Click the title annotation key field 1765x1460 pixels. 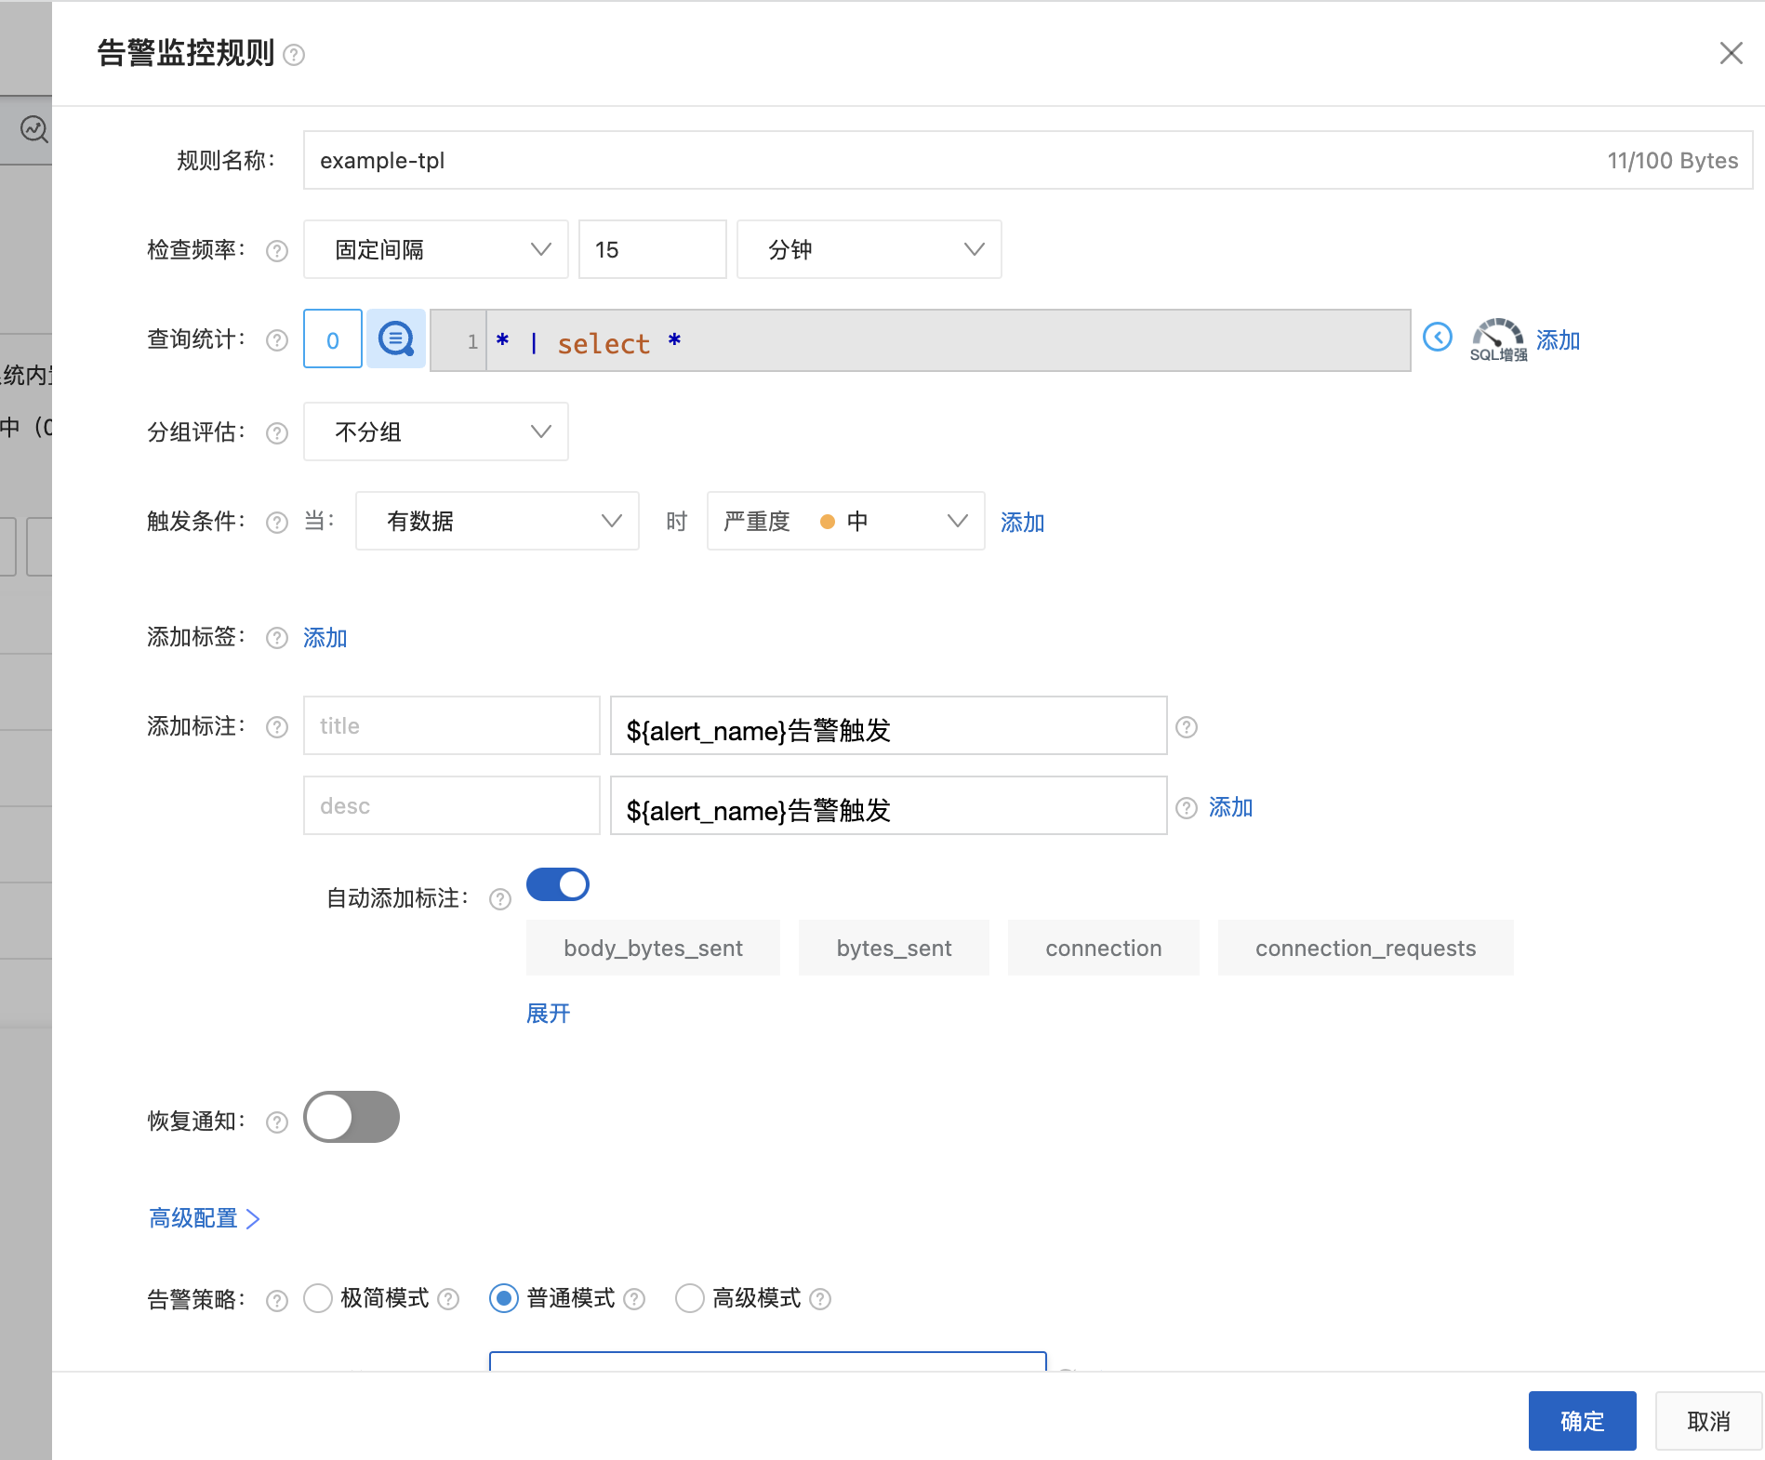[452, 725]
